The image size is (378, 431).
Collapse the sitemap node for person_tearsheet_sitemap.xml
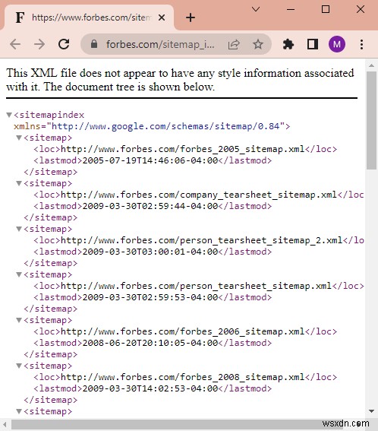(x=19, y=274)
